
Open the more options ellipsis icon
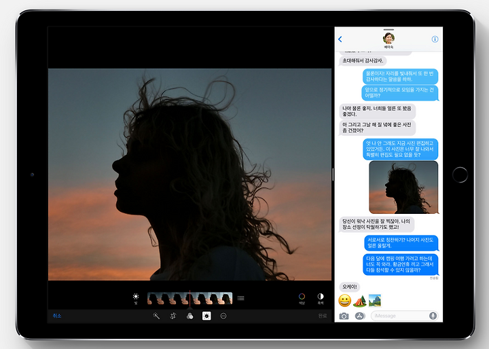(x=223, y=316)
